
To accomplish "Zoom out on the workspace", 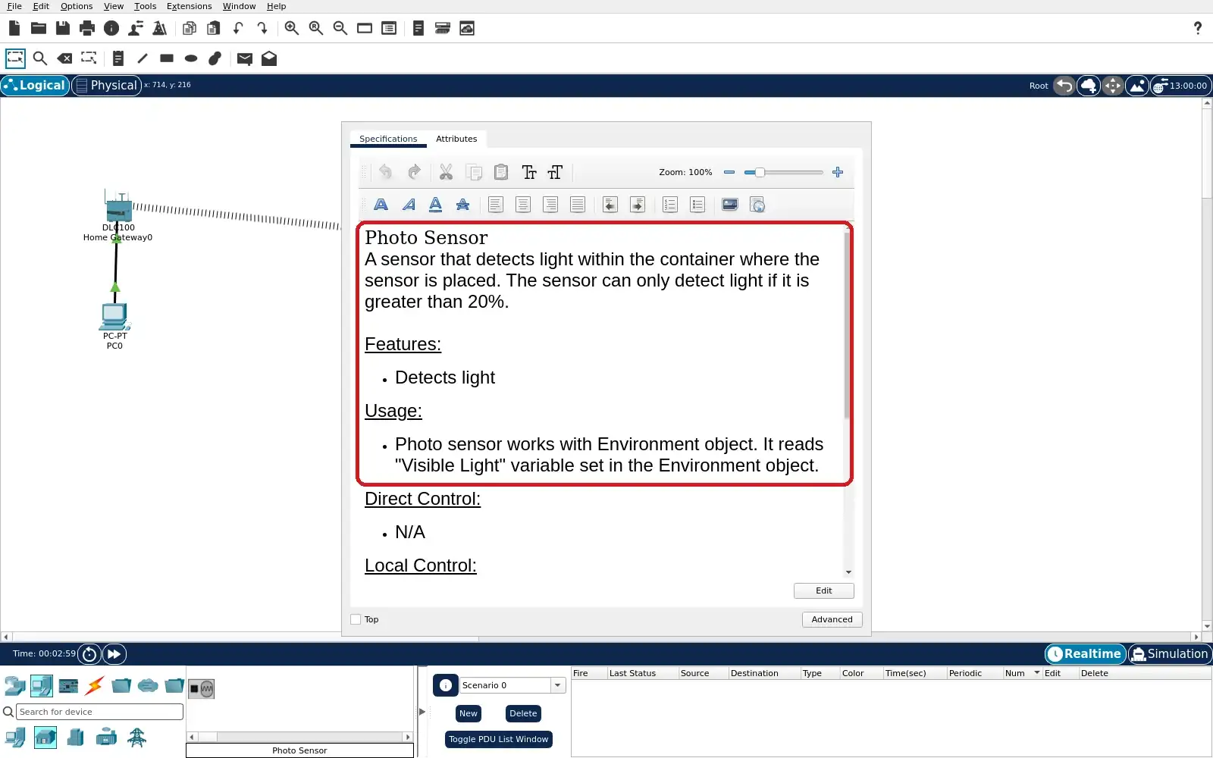I will coord(340,28).
